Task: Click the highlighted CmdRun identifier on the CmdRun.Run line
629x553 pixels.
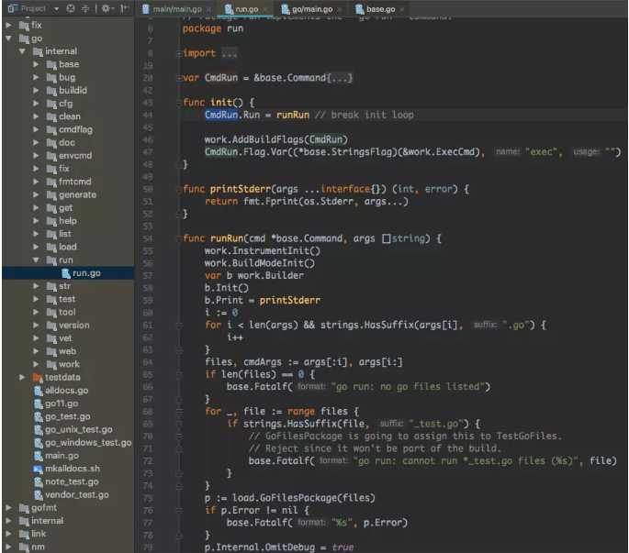Action: pyautogui.click(x=221, y=115)
